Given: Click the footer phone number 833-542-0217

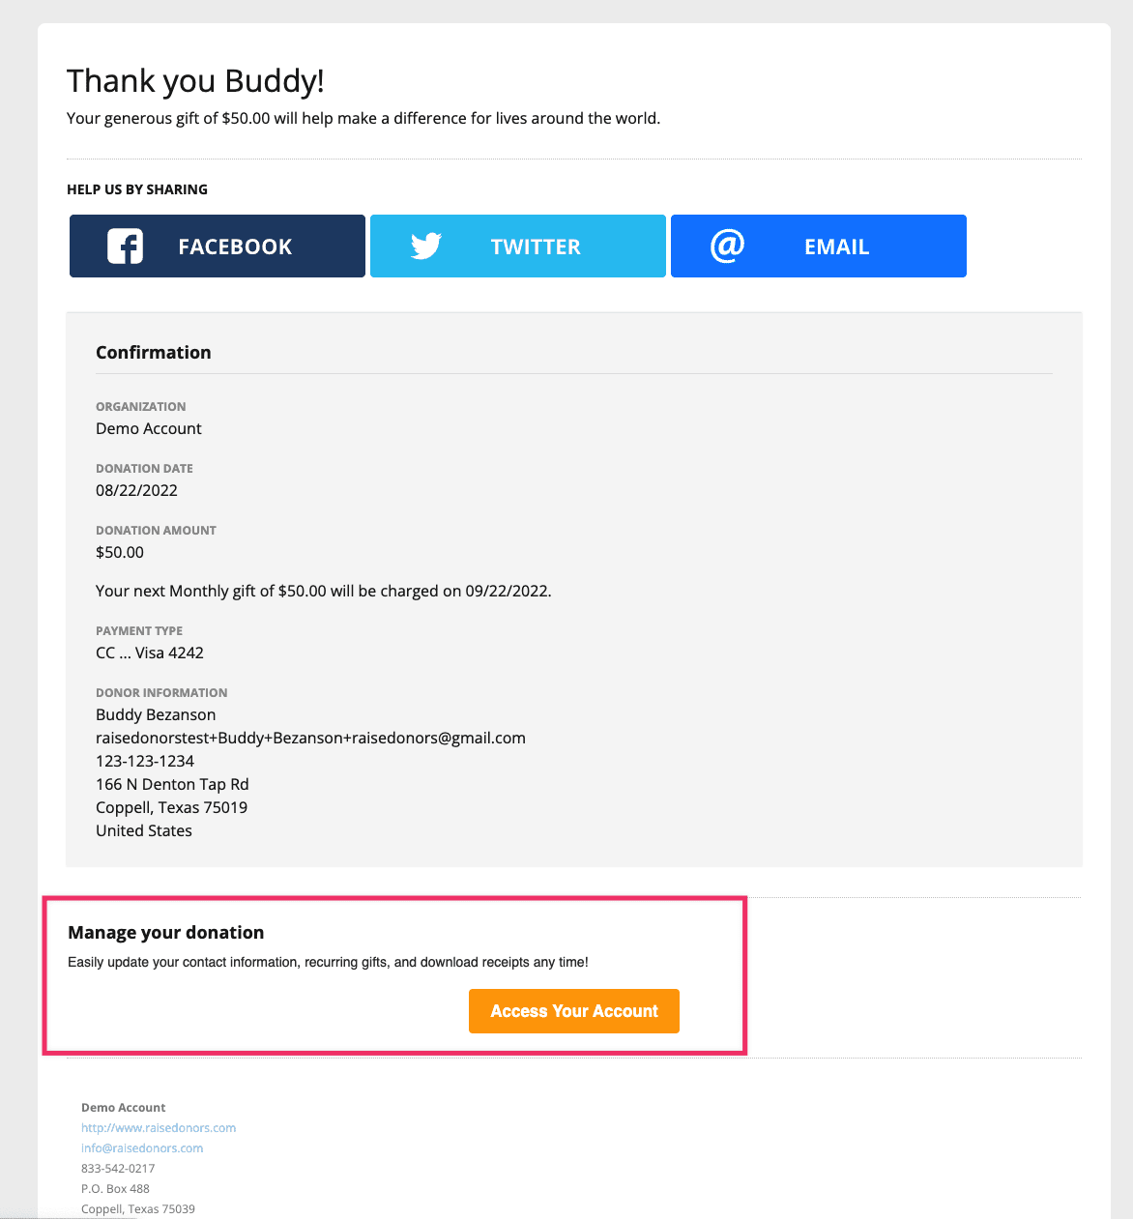Looking at the screenshot, I should 118,1169.
